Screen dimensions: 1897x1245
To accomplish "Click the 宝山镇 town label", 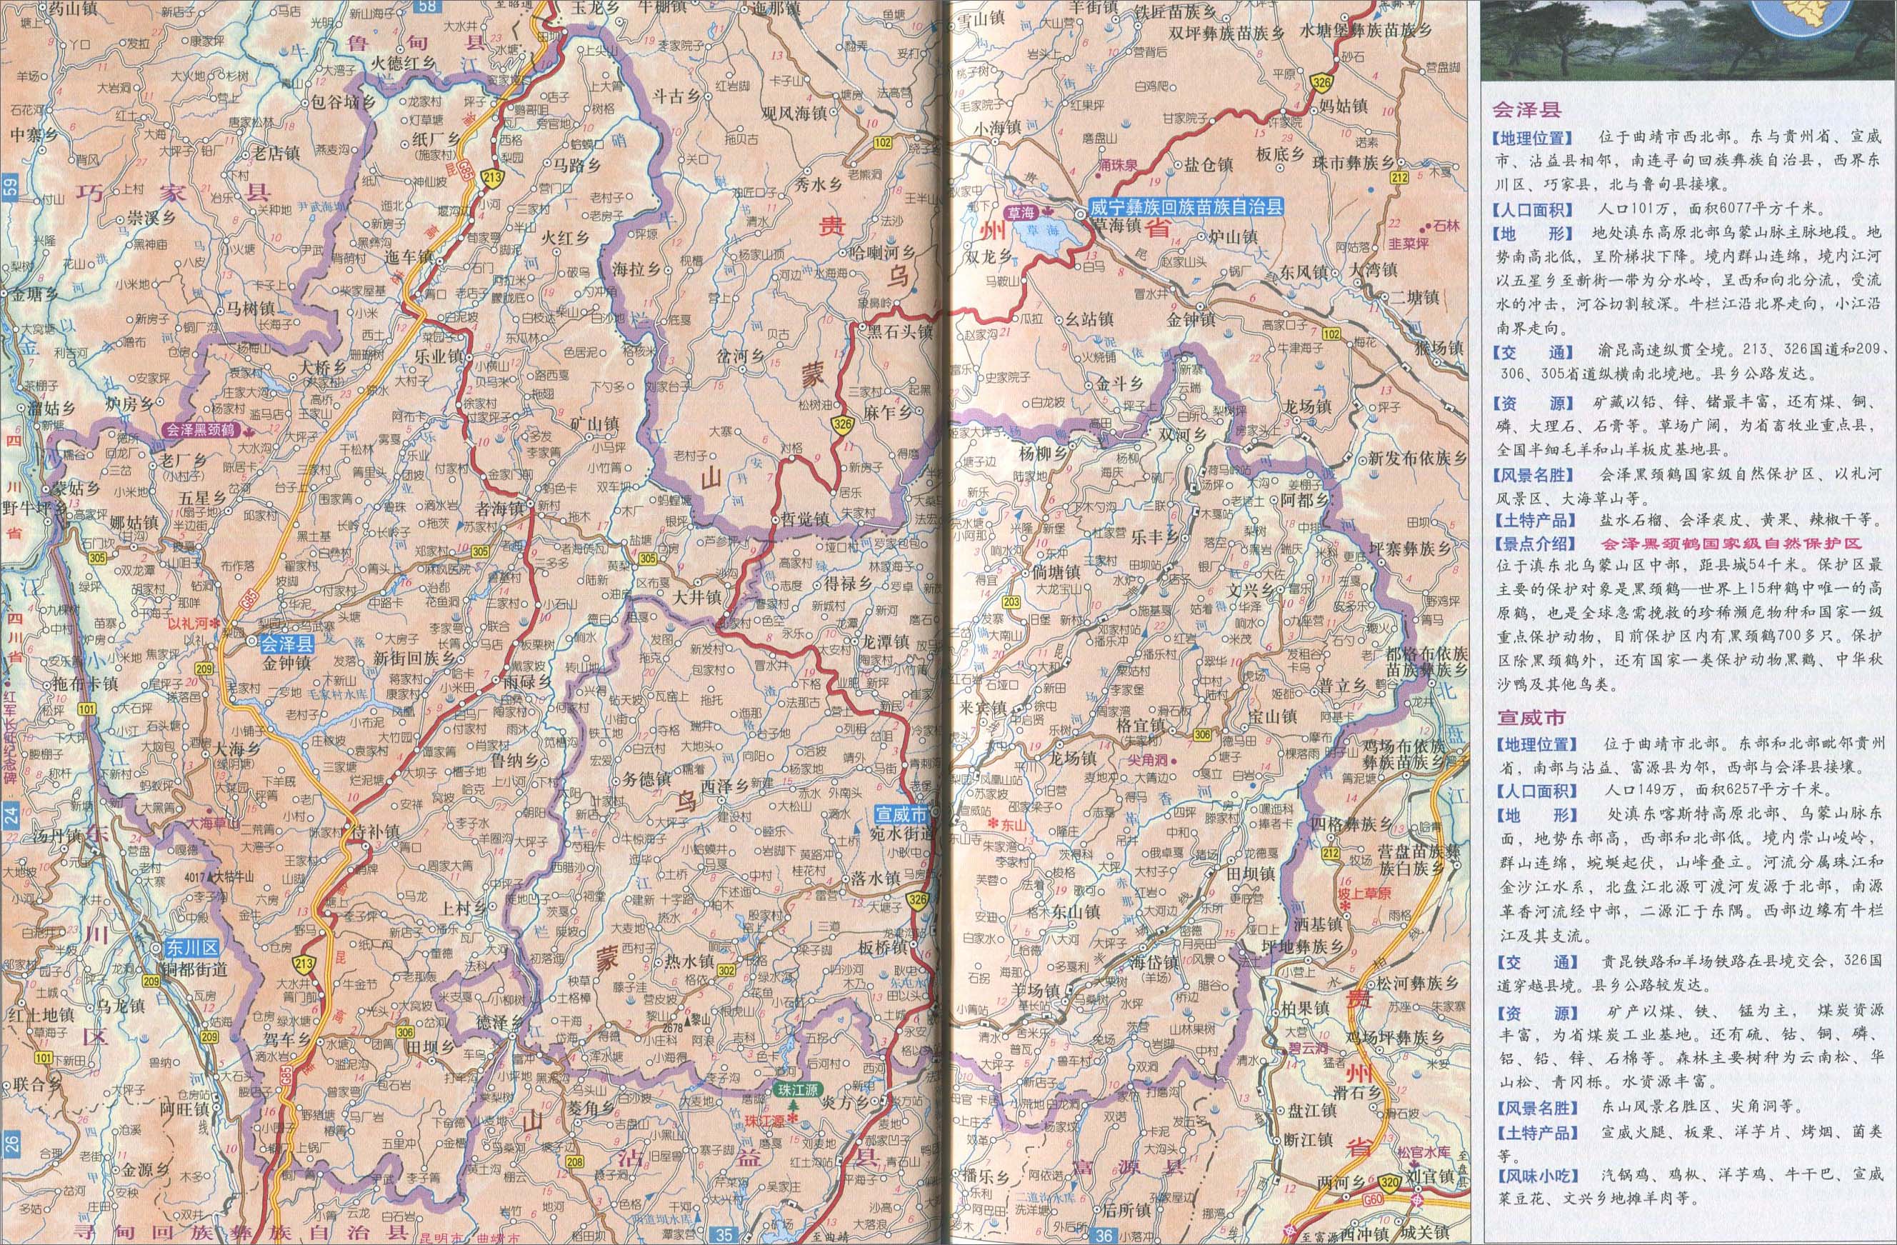I will [x=1273, y=716].
